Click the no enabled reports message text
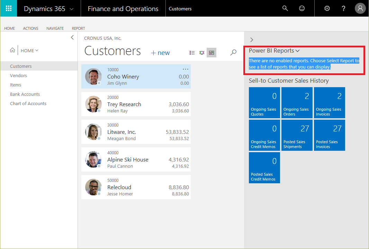Viewport: 369px width, 249px height. pos(304,64)
